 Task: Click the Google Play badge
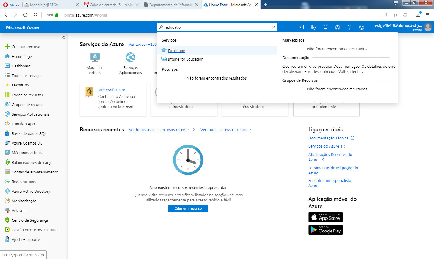point(325,230)
